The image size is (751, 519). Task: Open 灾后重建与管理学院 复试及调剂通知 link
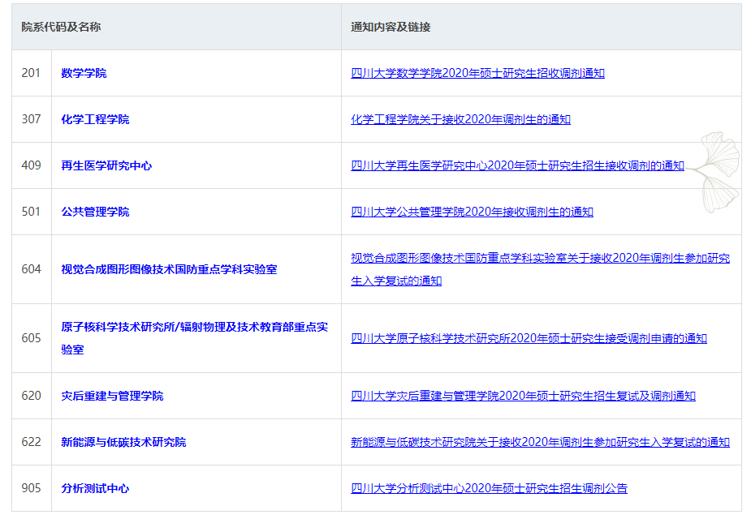(523, 396)
